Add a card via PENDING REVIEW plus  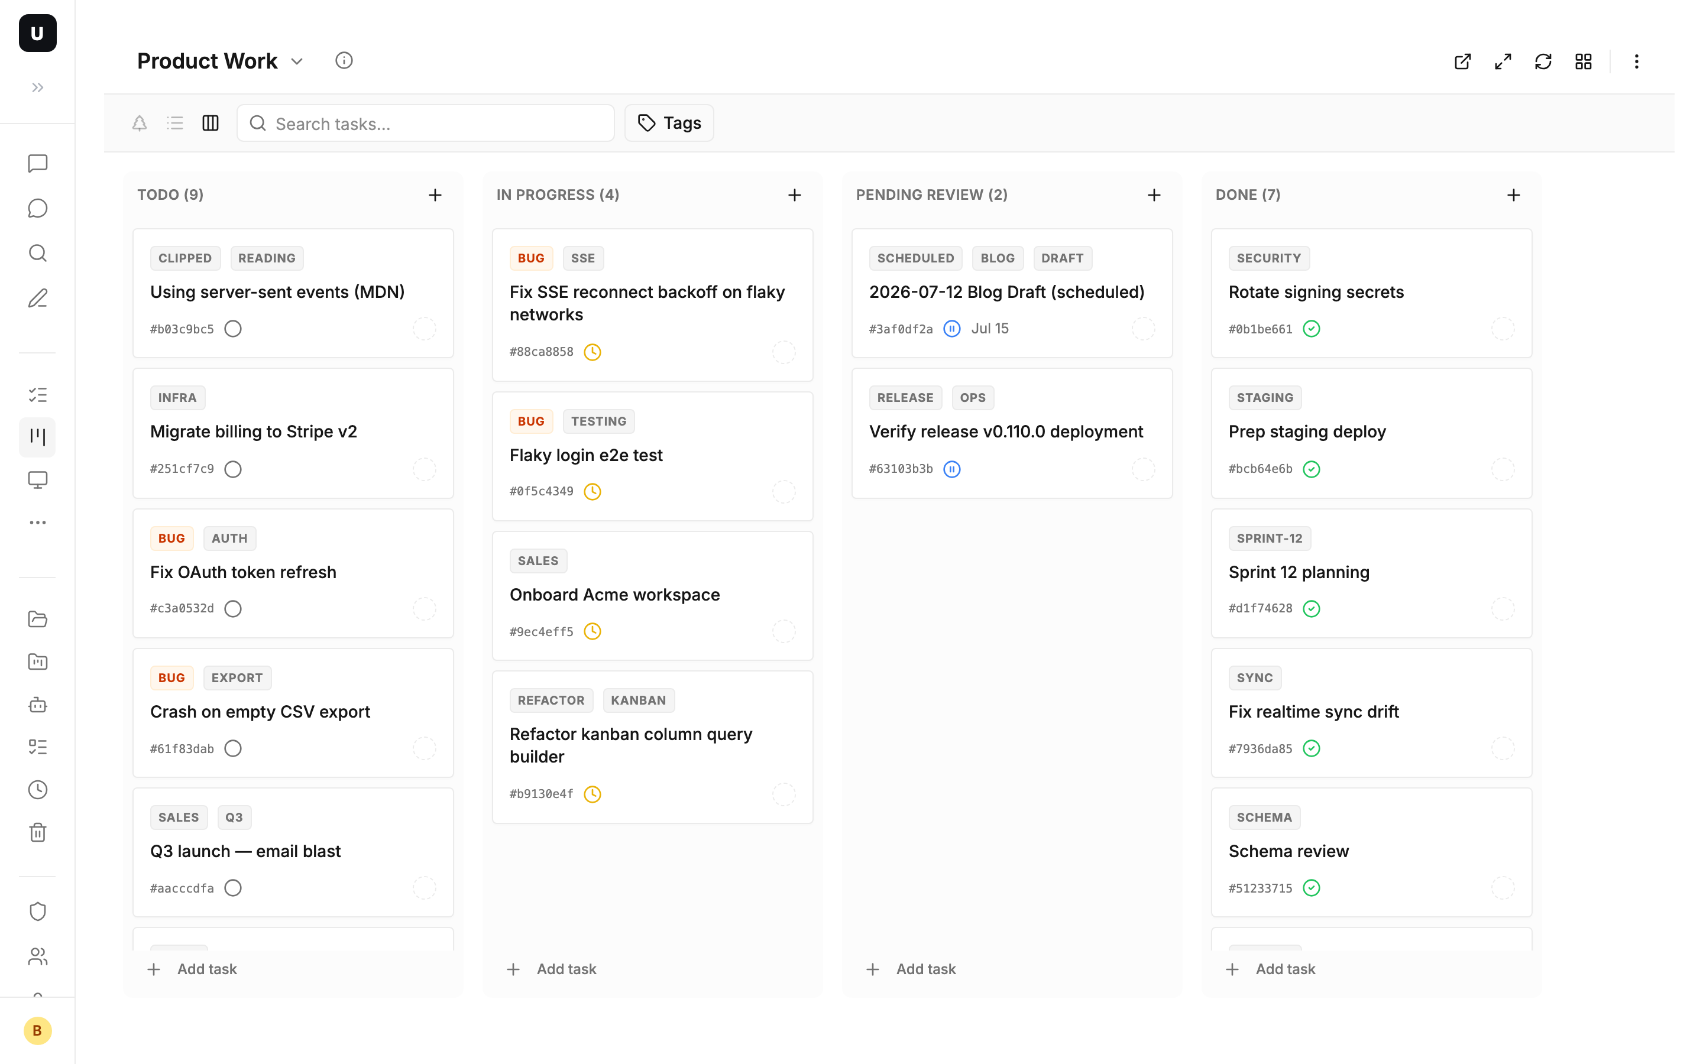pyautogui.click(x=1154, y=195)
